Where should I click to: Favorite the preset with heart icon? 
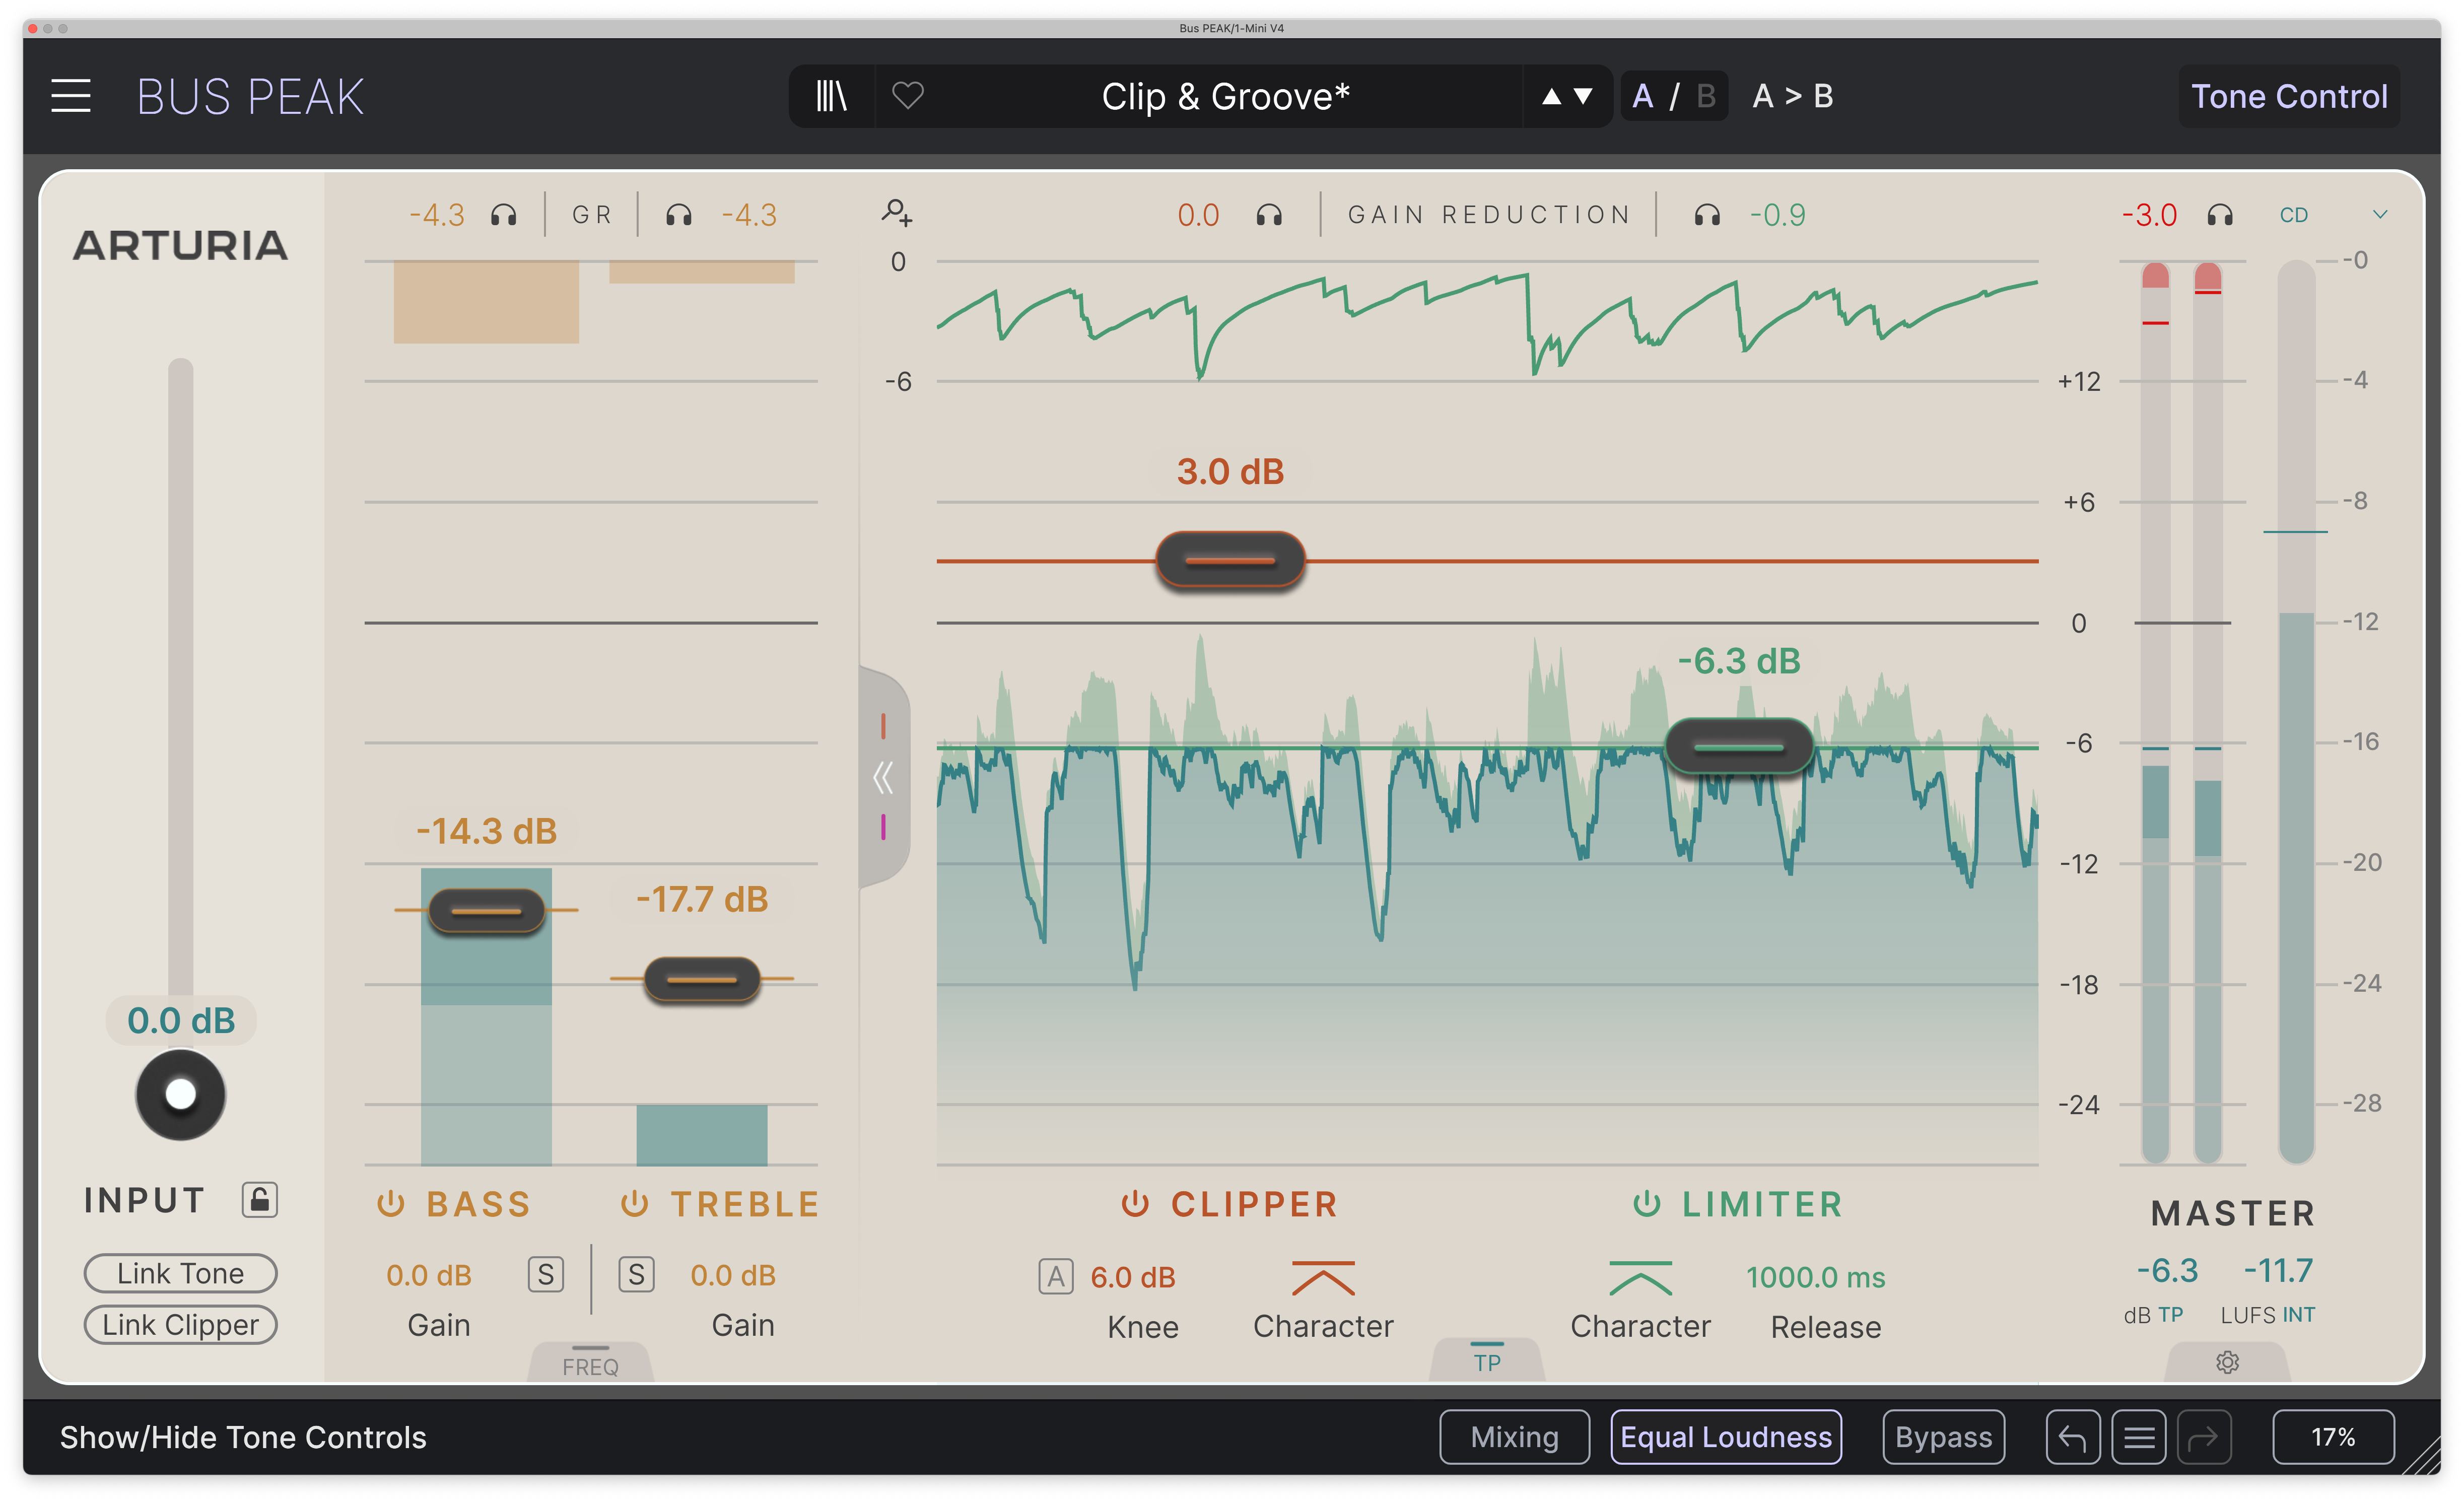click(908, 96)
